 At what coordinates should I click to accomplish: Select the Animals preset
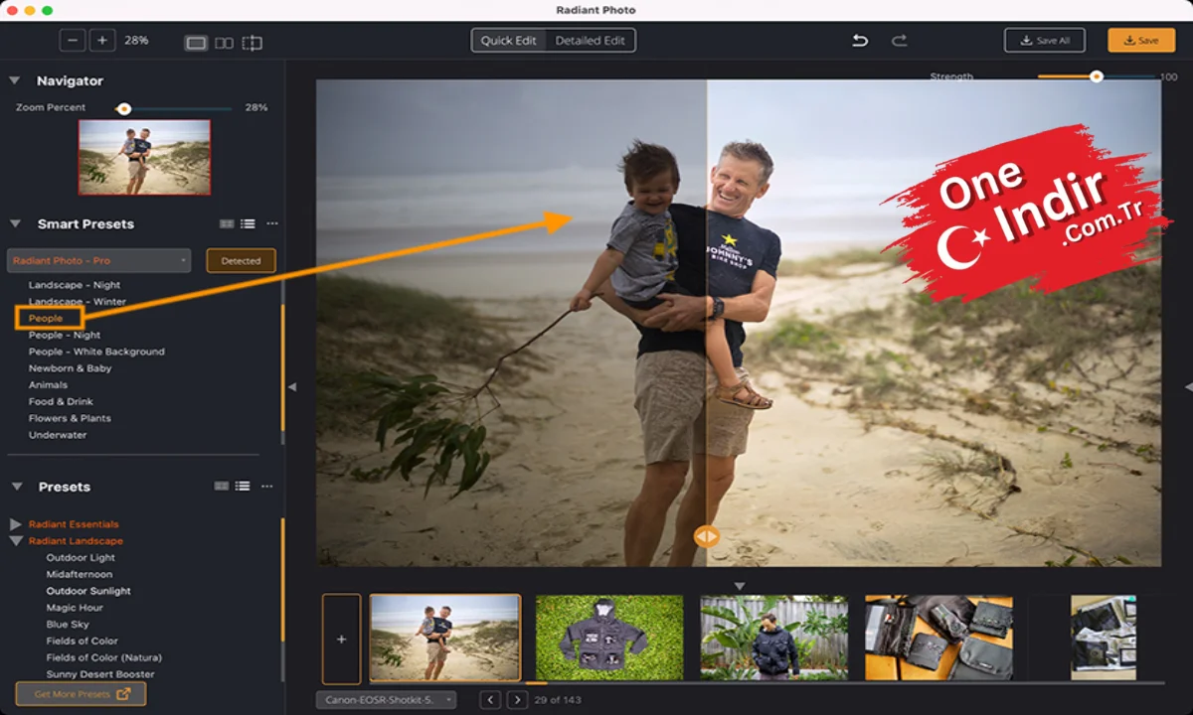(48, 385)
